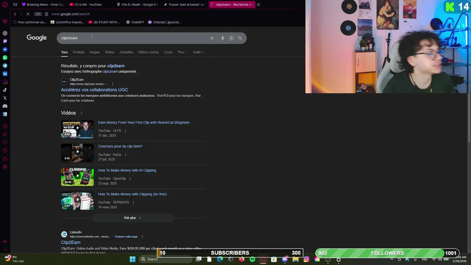Open ChatGPT in the Opera sidebar
471x265 pixels.
click(5, 33)
